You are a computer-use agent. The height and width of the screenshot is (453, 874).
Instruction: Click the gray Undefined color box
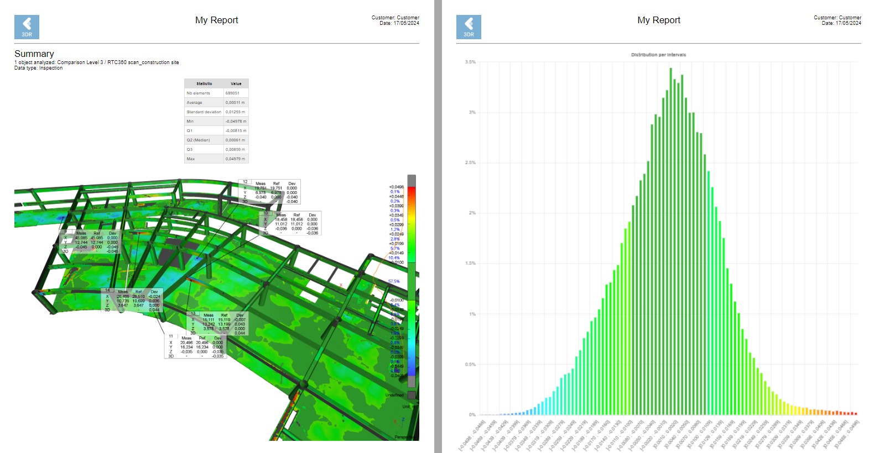(x=411, y=395)
